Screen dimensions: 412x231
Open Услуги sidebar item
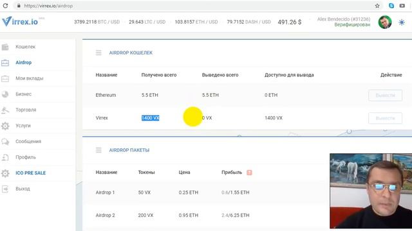(23, 126)
